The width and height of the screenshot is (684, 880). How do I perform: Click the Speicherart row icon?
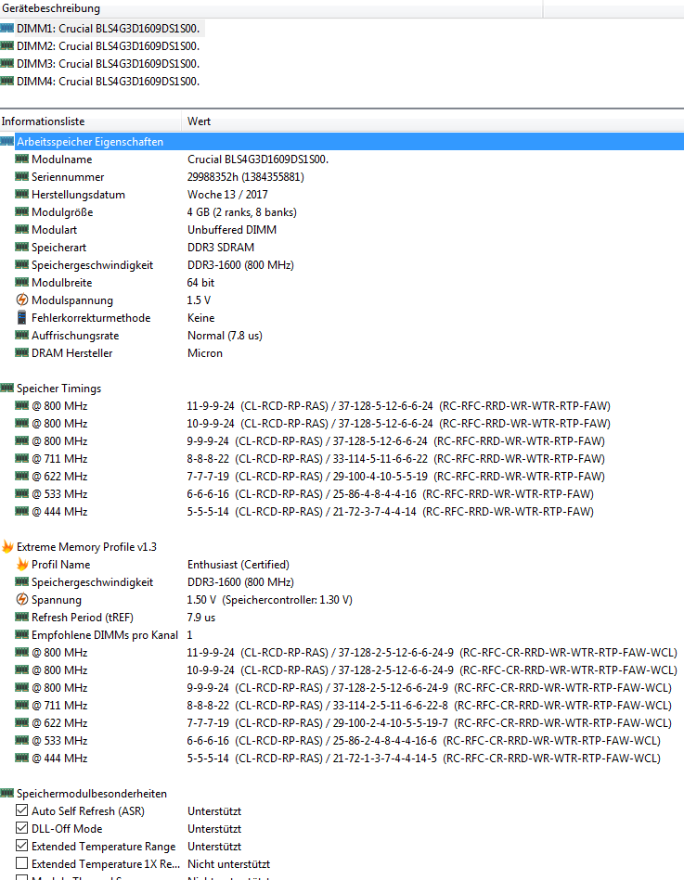[22, 247]
